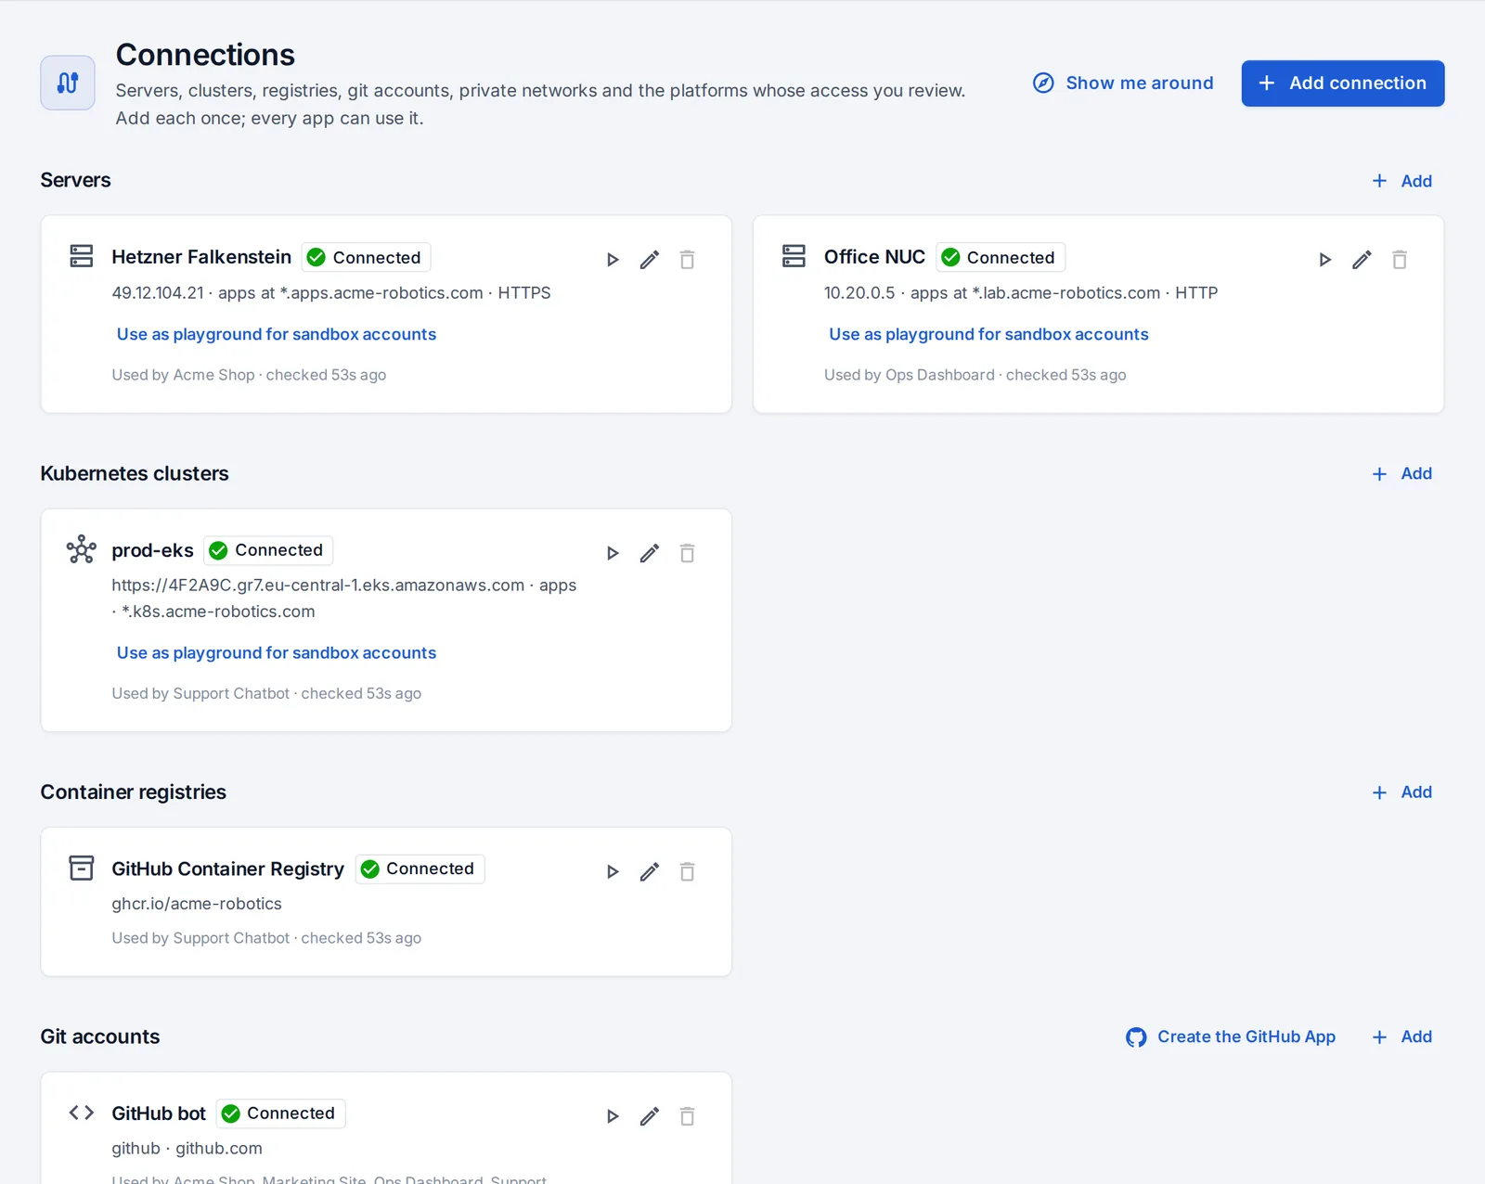This screenshot has height=1184, width=1485.
Task: Click the 49.12.104.21 server address line
Action: coord(331,293)
